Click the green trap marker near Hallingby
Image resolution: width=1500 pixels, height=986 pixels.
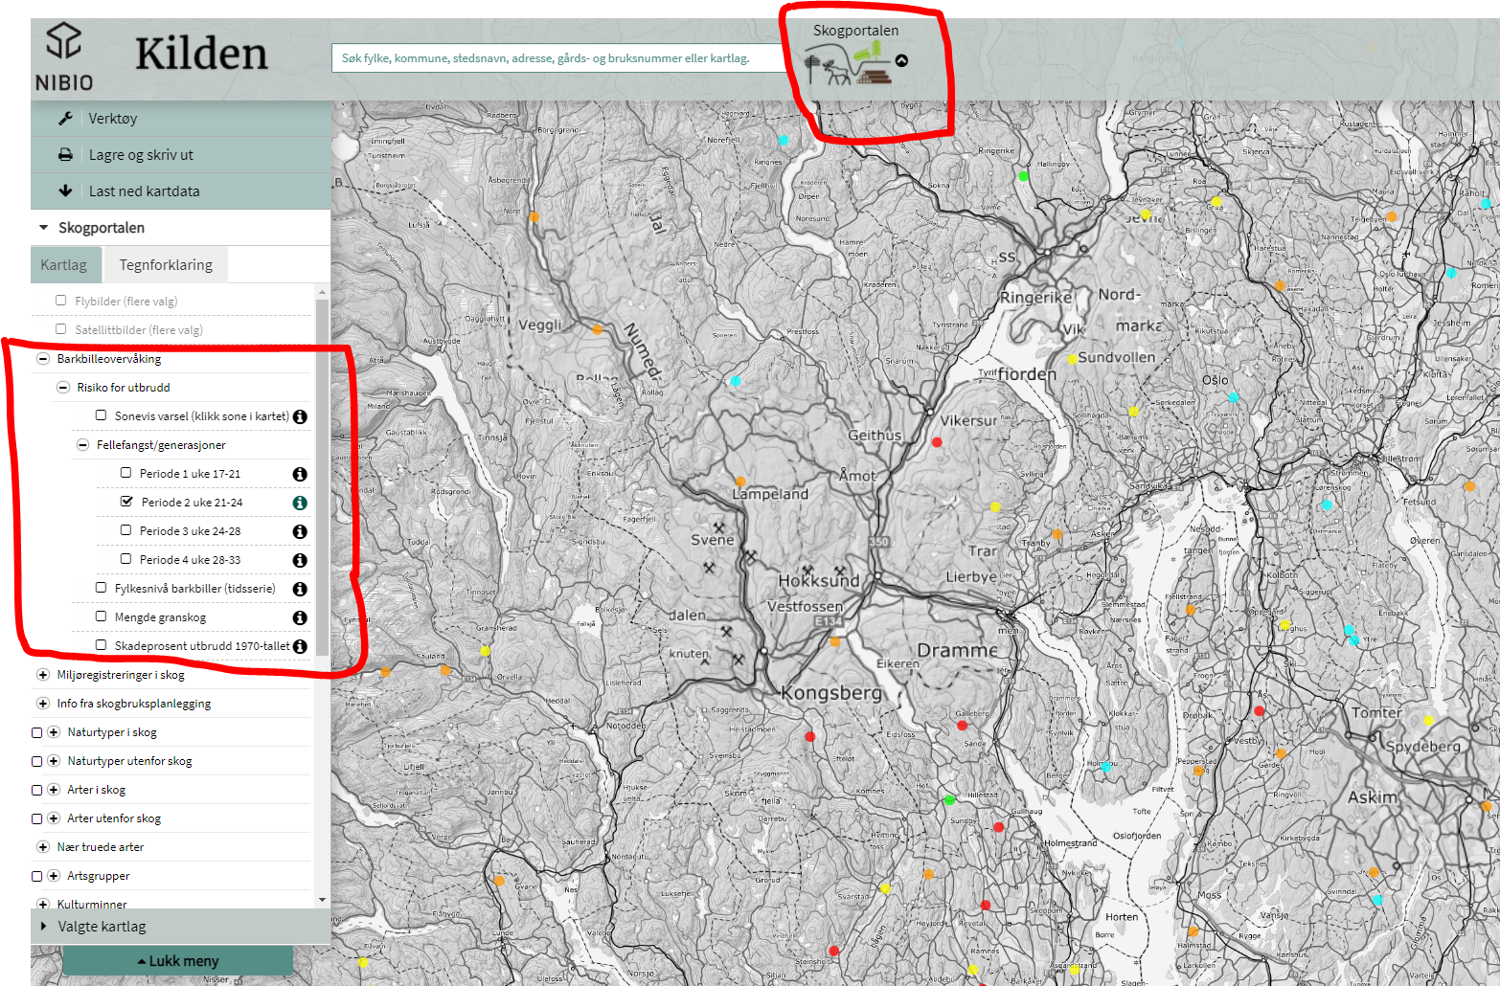click(x=1023, y=175)
